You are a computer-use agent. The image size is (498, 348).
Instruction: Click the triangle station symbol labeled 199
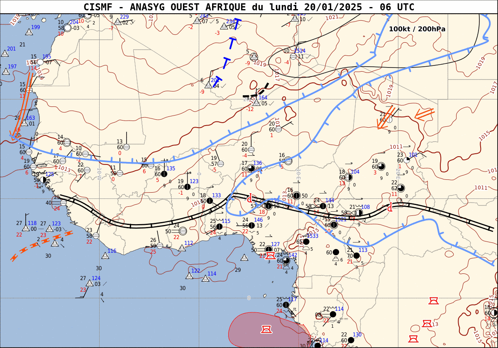point(29,32)
